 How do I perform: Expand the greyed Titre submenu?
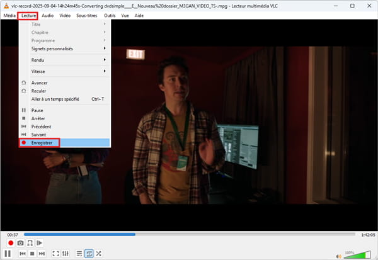pyautogui.click(x=65, y=25)
